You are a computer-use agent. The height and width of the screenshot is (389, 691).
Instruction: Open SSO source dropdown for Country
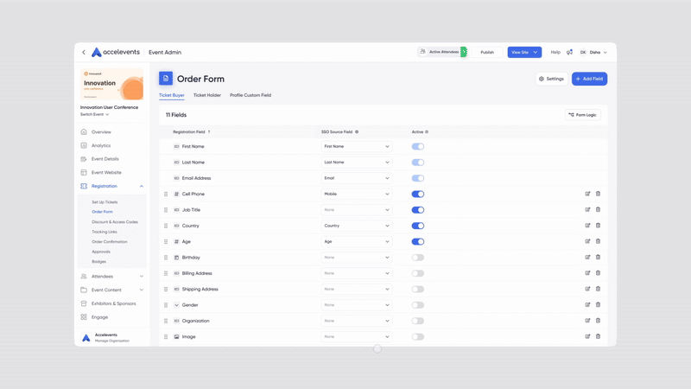[356, 226]
